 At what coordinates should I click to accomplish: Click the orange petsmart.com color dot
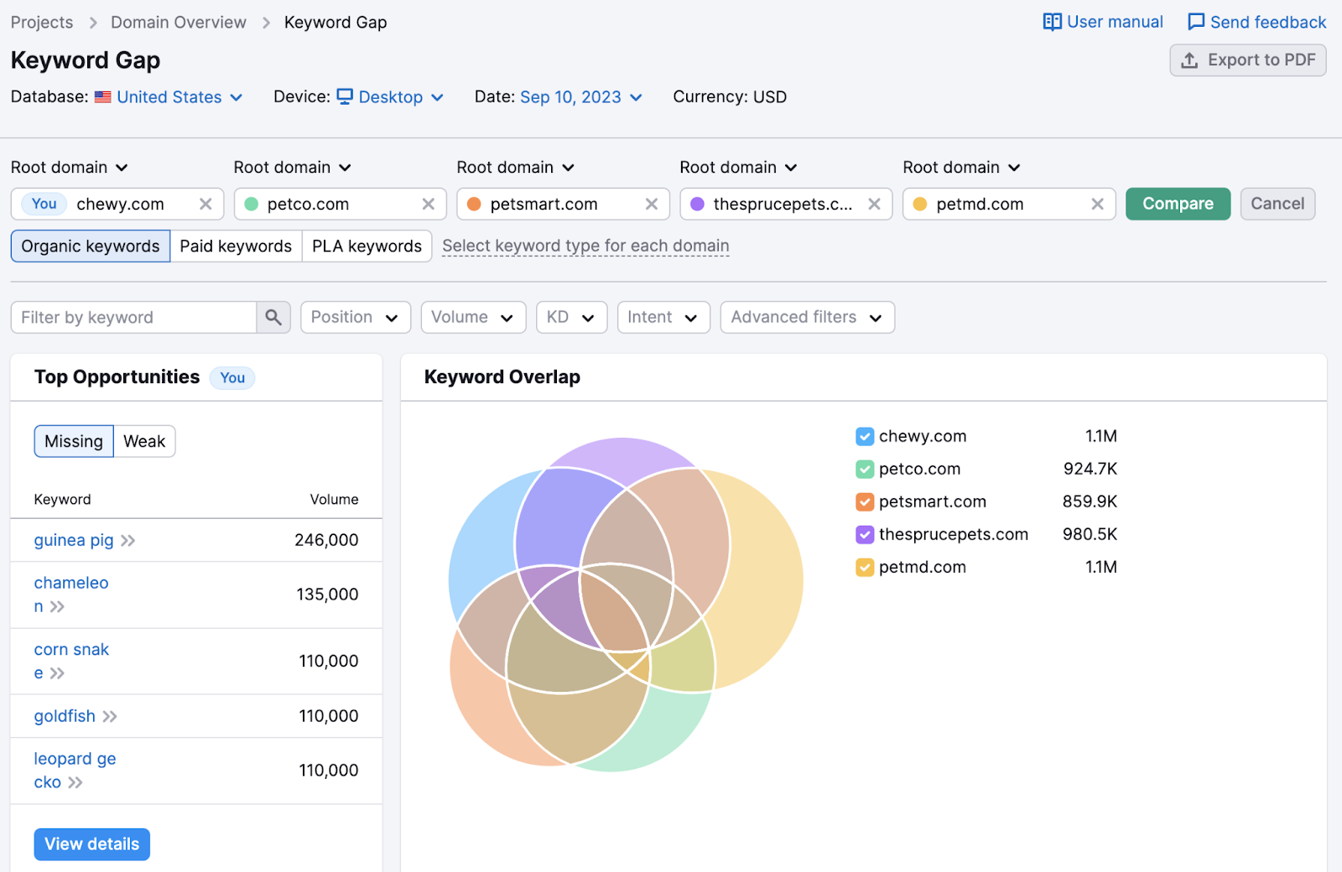coord(474,204)
